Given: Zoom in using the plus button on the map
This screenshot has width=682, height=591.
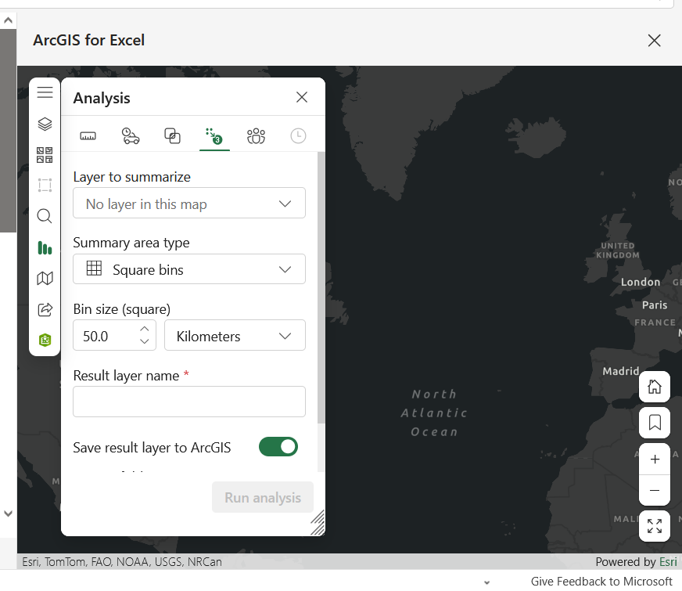Looking at the screenshot, I should (x=654, y=459).
